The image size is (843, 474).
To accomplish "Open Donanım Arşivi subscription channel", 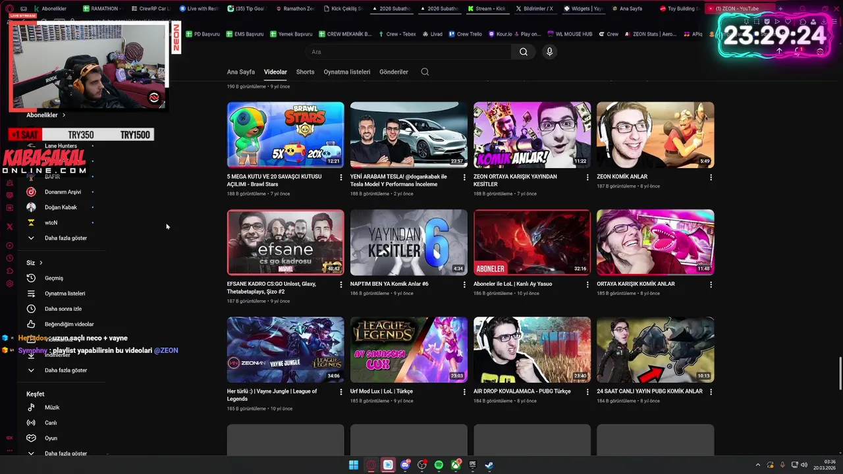I will (62, 192).
